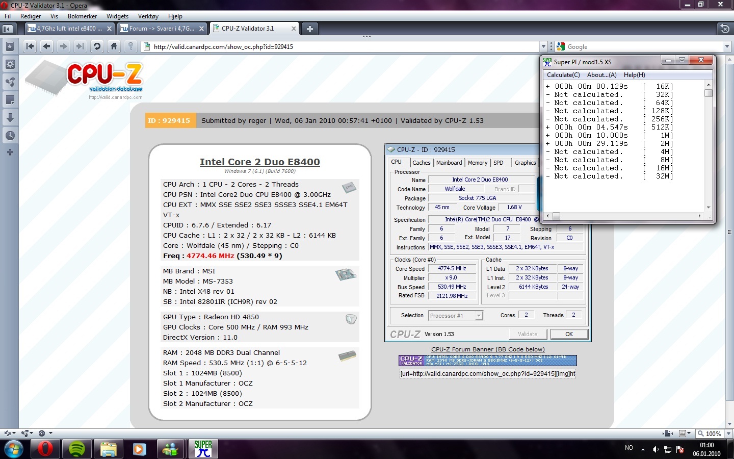Close the 'Forum -> Svarer' tab

201,29
